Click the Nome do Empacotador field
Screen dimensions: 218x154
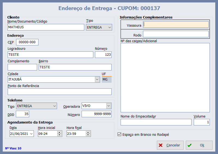(x=156, y=122)
